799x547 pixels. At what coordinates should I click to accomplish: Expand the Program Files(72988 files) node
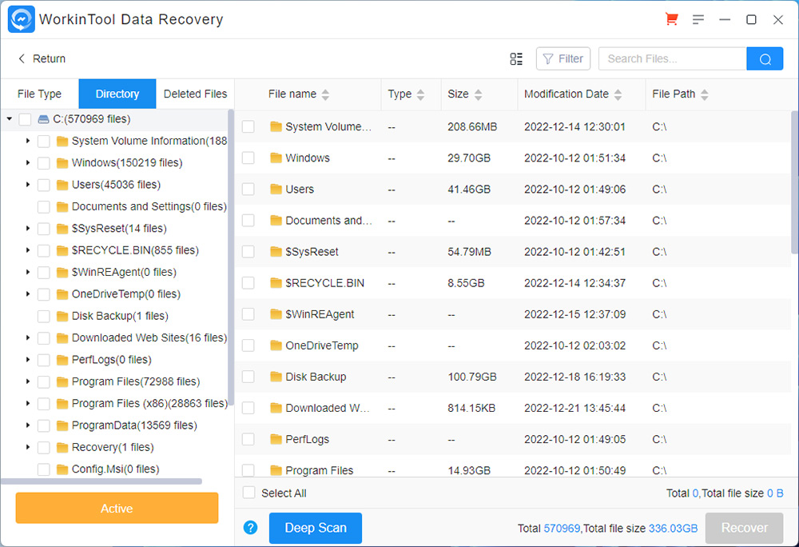click(28, 381)
